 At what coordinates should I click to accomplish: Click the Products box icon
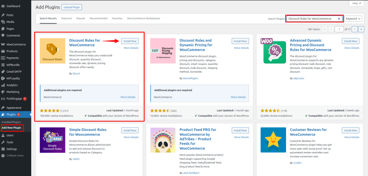[x=3, y=51]
